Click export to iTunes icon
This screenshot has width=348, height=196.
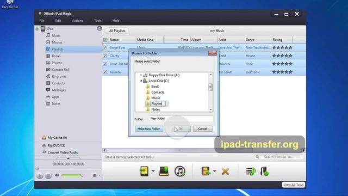click(180, 171)
